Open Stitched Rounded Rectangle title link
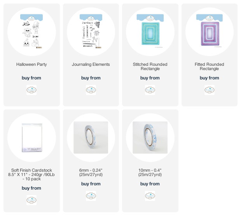This screenshot has height=220, width=241. [150, 67]
